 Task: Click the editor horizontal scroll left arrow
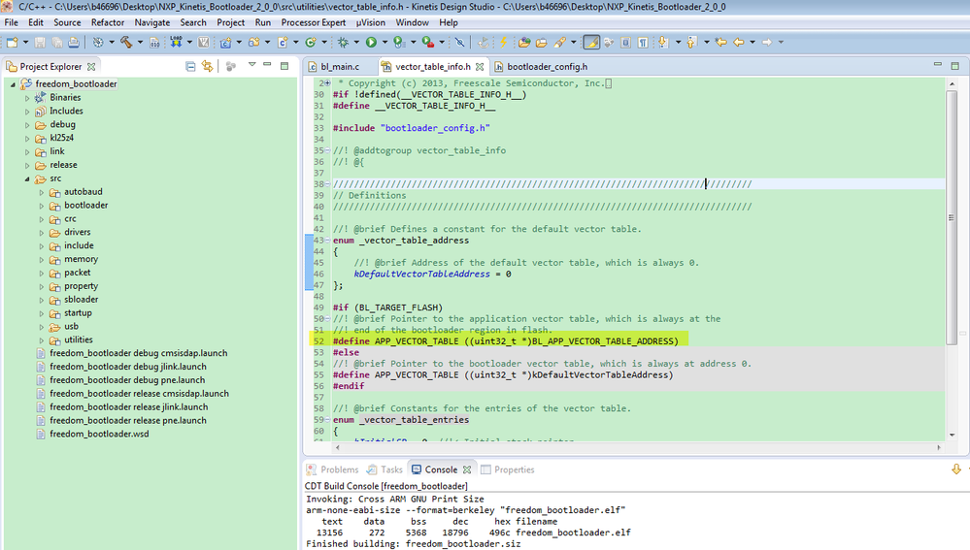pos(337,447)
